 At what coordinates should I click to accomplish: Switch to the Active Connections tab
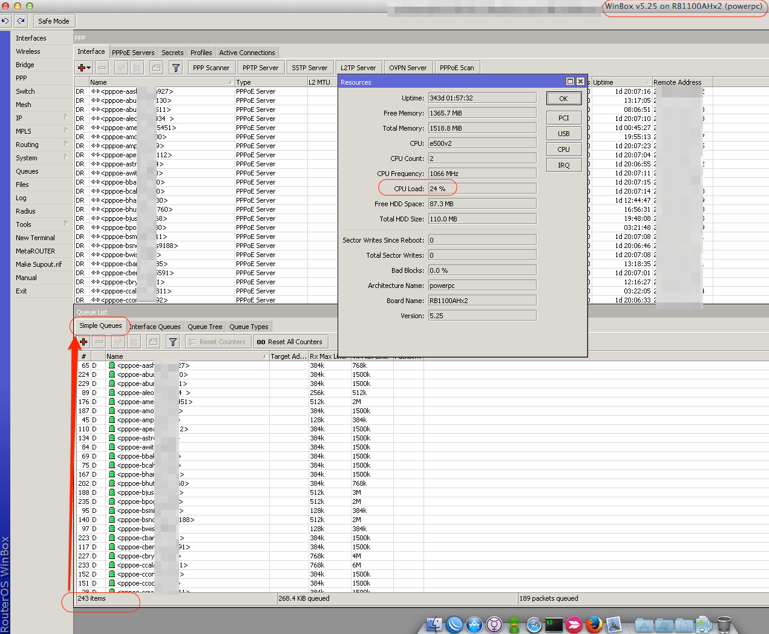point(247,53)
